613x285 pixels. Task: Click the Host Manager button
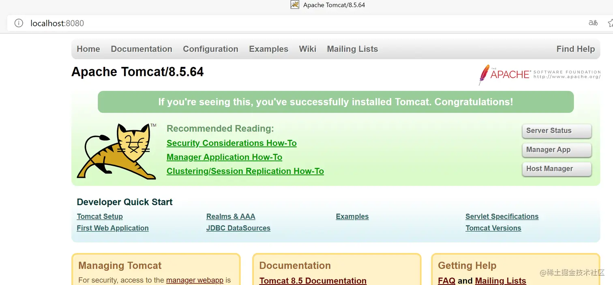[557, 169]
